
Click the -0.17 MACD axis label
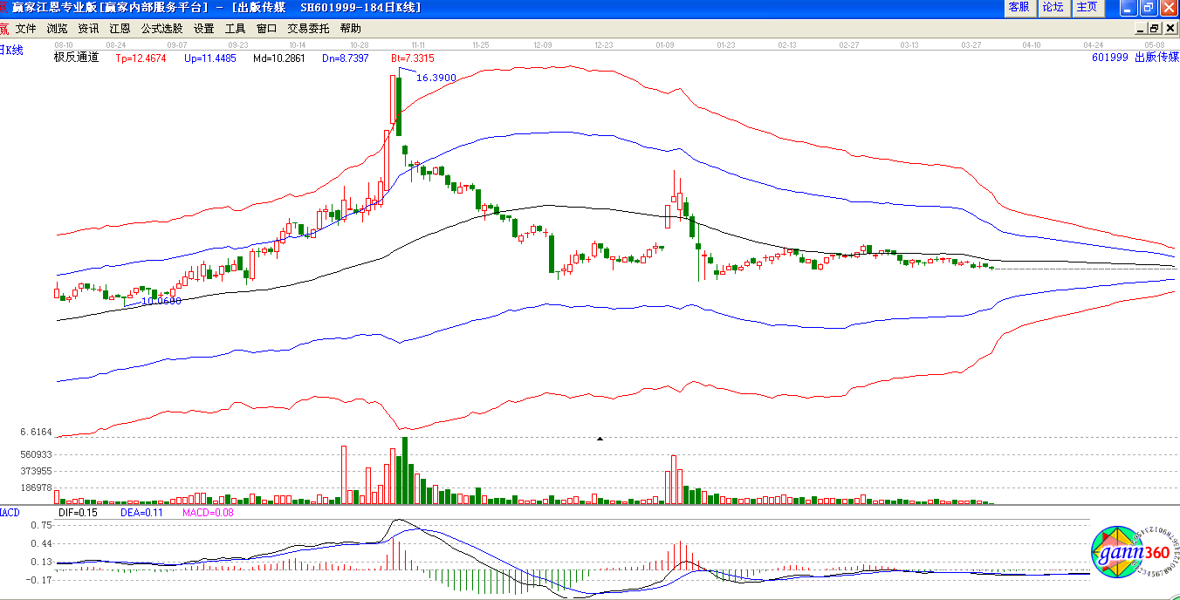pyautogui.click(x=38, y=580)
